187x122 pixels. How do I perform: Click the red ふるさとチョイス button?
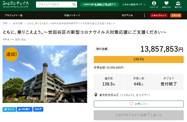click(x=159, y=15)
